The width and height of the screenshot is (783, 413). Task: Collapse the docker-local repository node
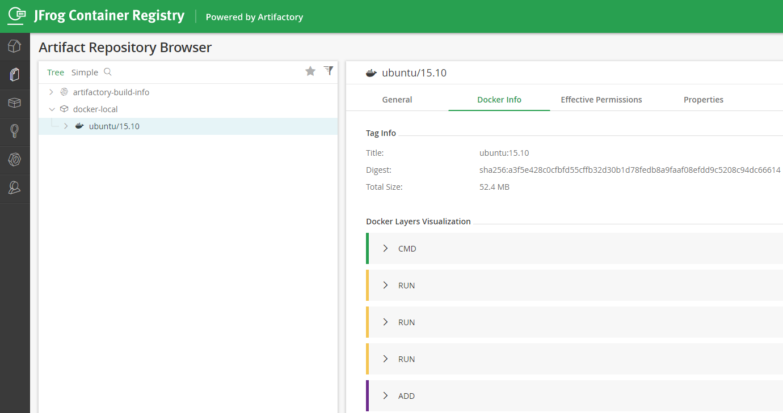[x=52, y=109]
